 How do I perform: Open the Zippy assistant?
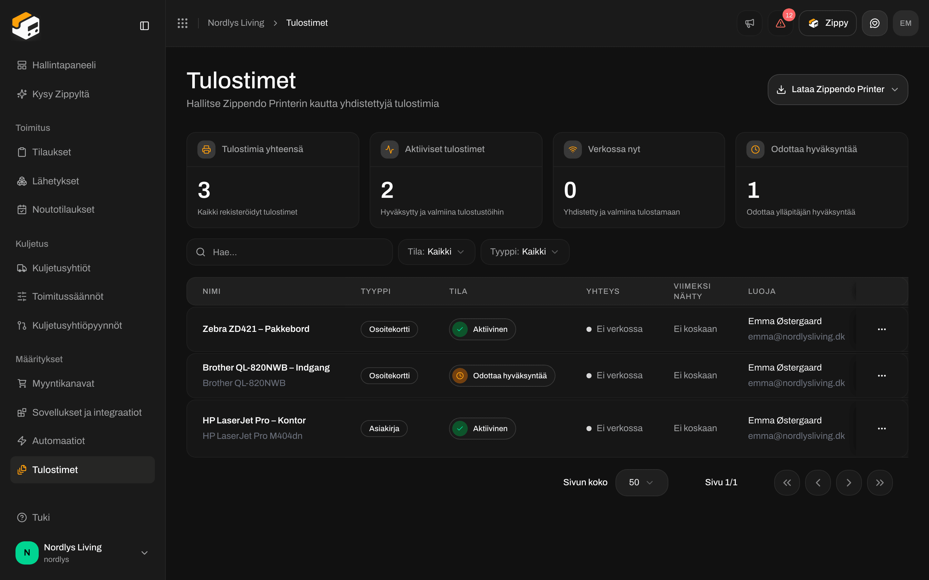click(x=828, y=23)
